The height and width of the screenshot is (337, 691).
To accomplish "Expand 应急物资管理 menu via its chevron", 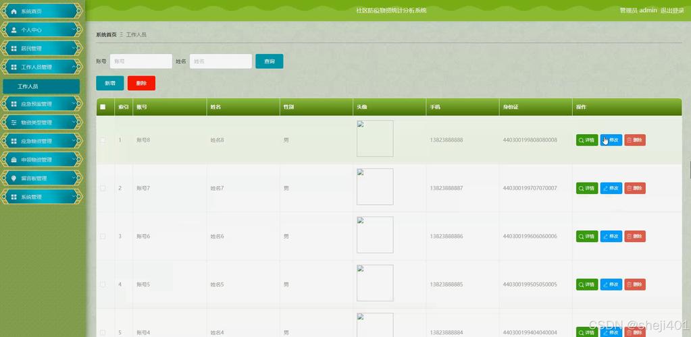I will pyautogui.click(x=74, y=141).
